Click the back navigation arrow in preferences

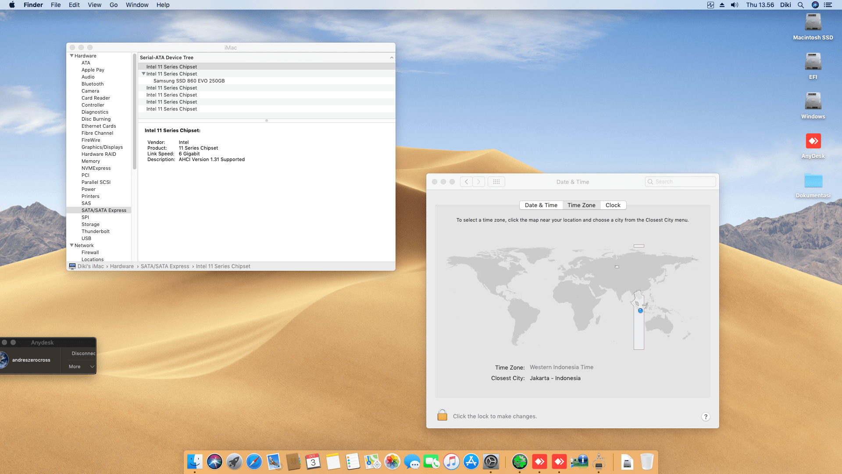(466, 182)
